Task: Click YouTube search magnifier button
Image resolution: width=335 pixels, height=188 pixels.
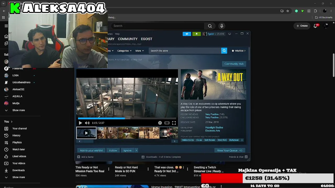Action: [x=210, y=26]
